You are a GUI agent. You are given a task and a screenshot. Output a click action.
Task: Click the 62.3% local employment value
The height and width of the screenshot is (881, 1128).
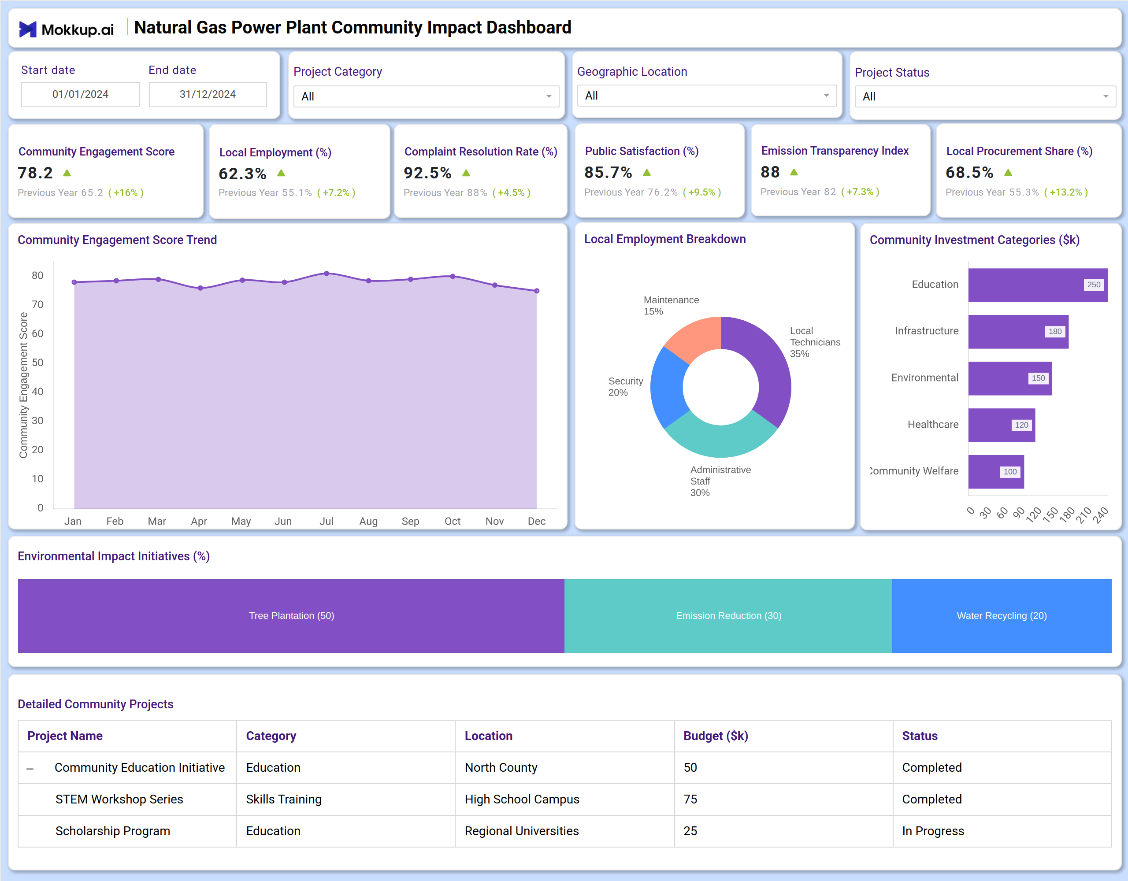[x=242, y=174]
